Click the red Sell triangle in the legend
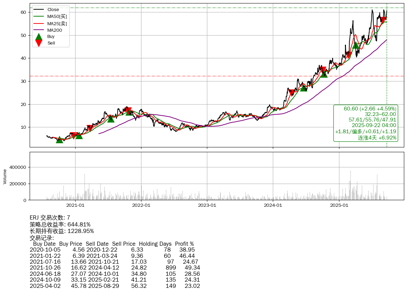This screenshot has width=407, height=292. pos(39,43)
